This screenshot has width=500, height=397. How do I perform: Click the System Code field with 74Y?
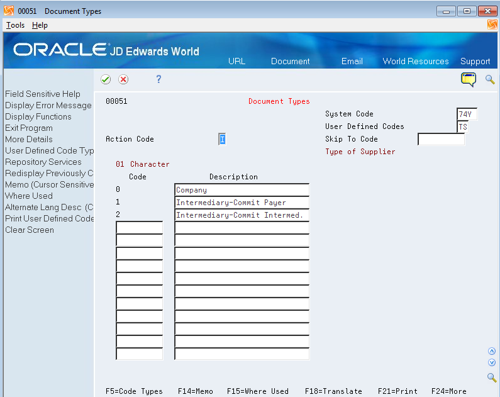point(467,114)
